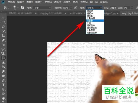The width and height of the screenshot is (138, 103).
Task: Choose 绷紧长 from the style list
Action: click(x=95, y=16)
